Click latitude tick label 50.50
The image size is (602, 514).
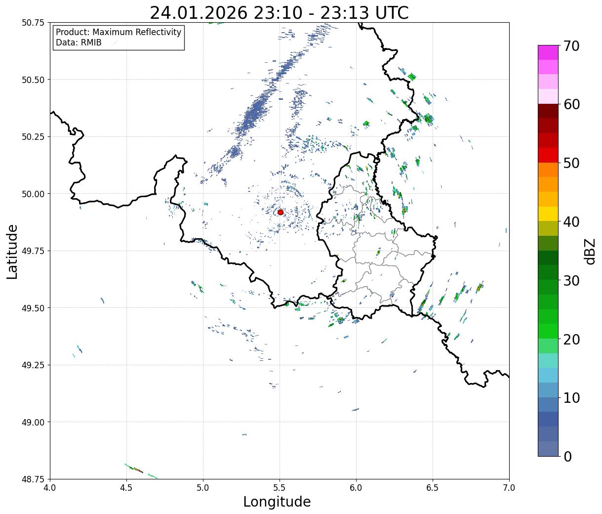[x=33, y=80]
